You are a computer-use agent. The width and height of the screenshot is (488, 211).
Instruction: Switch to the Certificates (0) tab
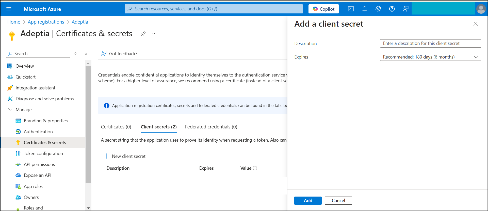116,127
